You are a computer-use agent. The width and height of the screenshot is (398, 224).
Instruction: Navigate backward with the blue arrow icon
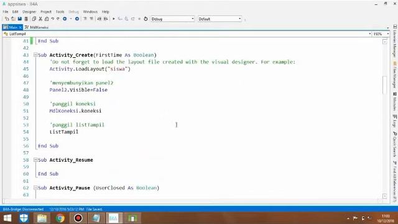coord(65,19)
